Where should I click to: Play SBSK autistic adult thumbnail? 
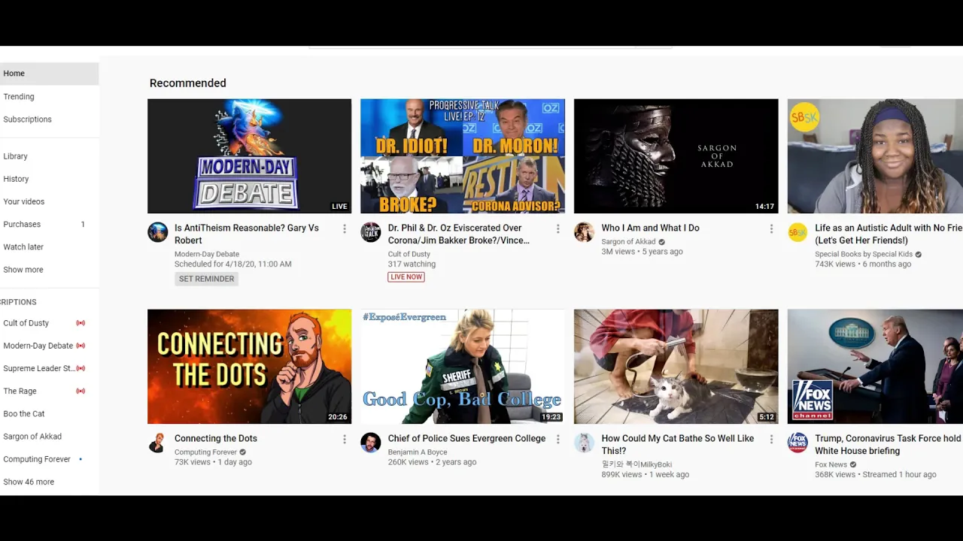tap(875, 156)
